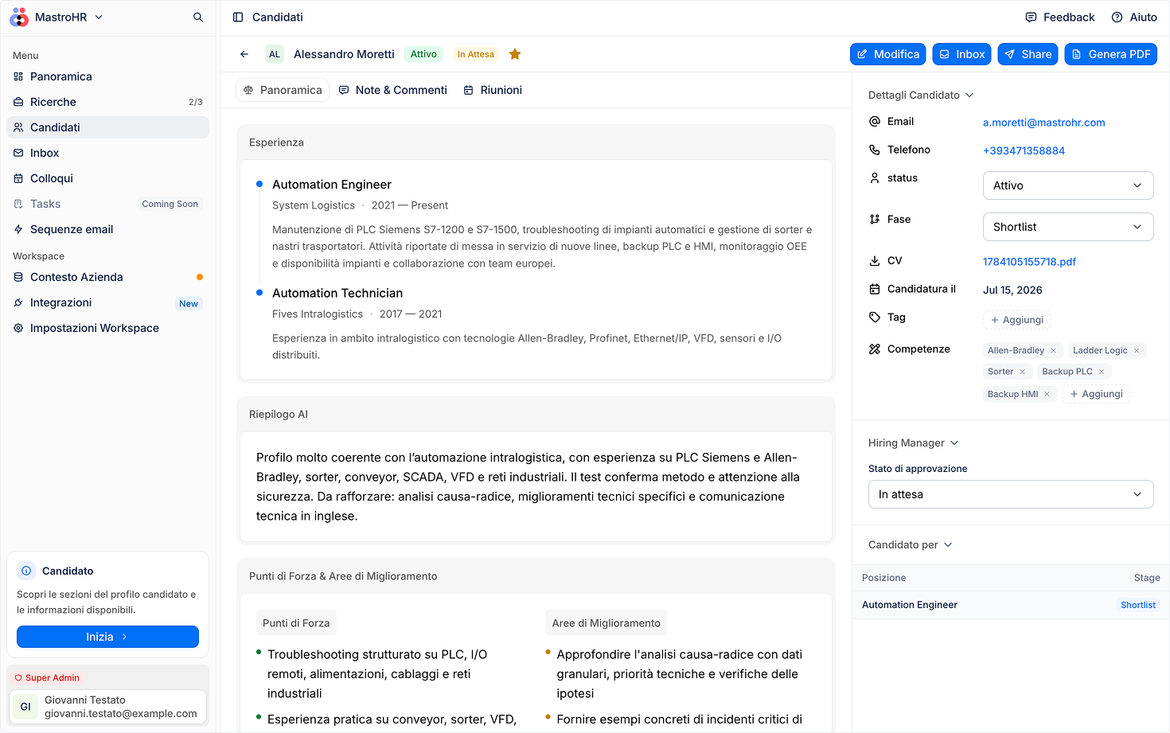This screenshot has height=733, width=1170.
Task: Open Inbox in the sidebar menu
Action: point(107,153)
